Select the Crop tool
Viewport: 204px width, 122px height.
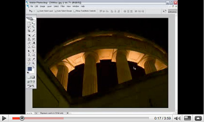point(29,31)
